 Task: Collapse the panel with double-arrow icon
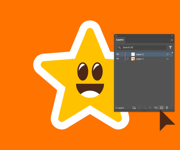point(172,36)
